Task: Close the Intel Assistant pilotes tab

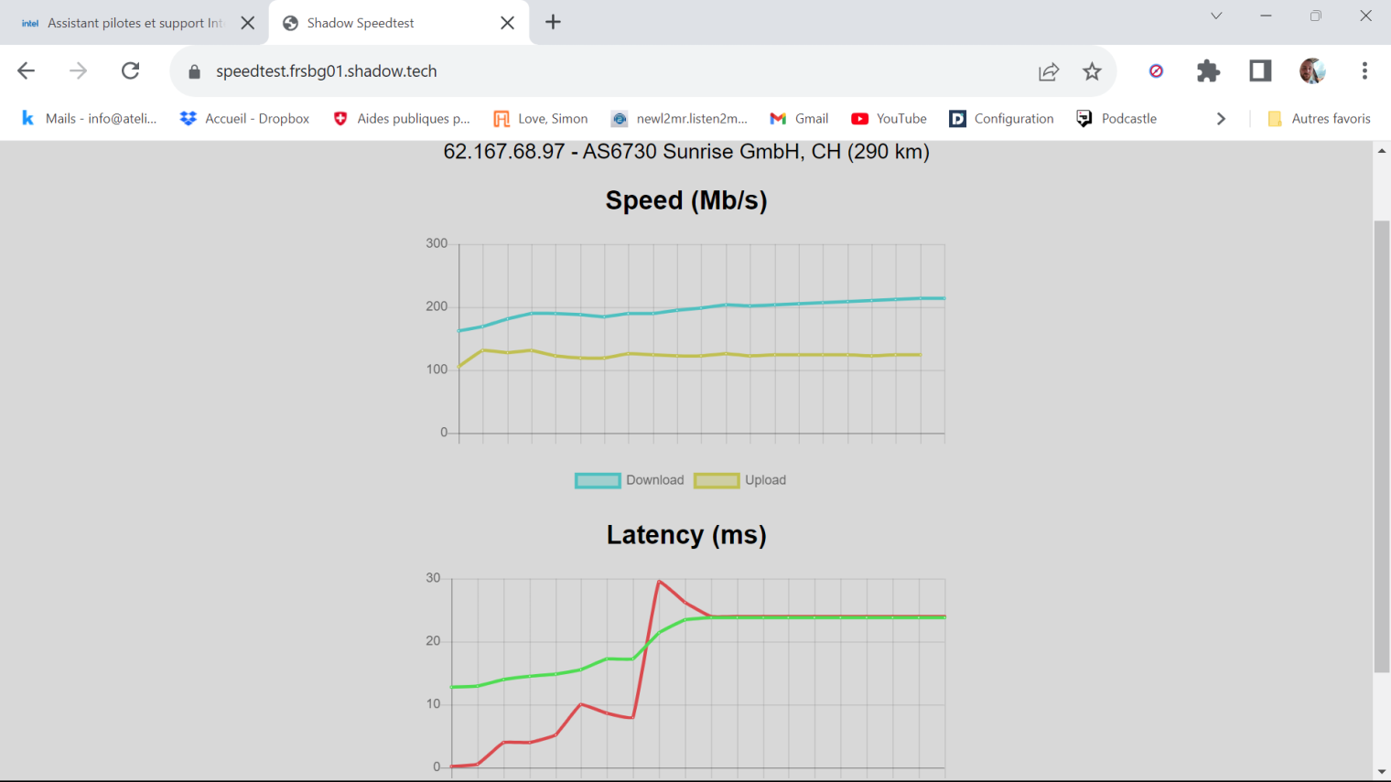Action: (x=247, y=23)
